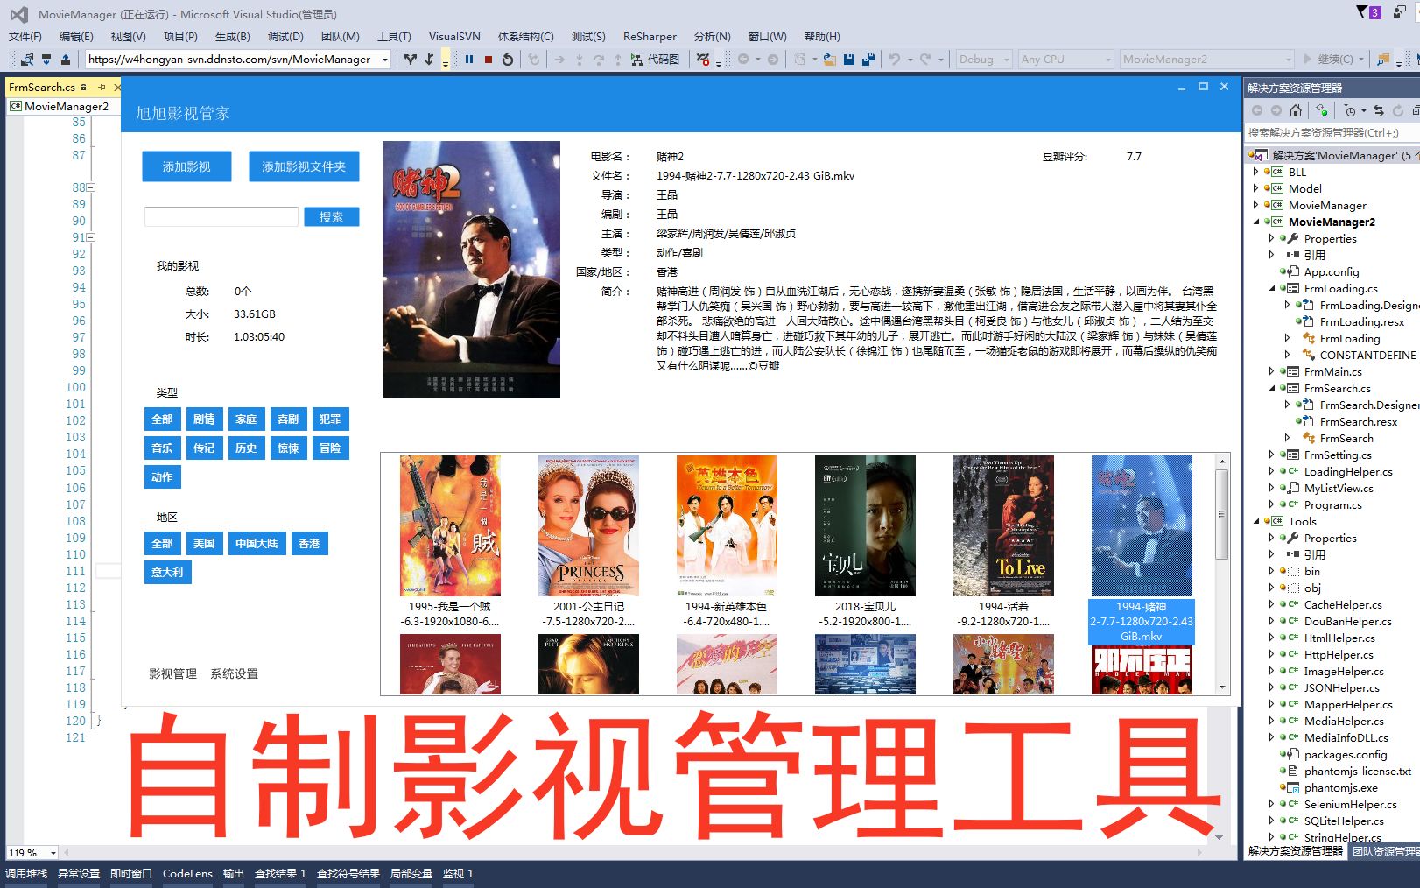Screen dimensions: 1420x888
Task: Pause debugging with the toolbar Pause icon
Action: coord(469,60)
